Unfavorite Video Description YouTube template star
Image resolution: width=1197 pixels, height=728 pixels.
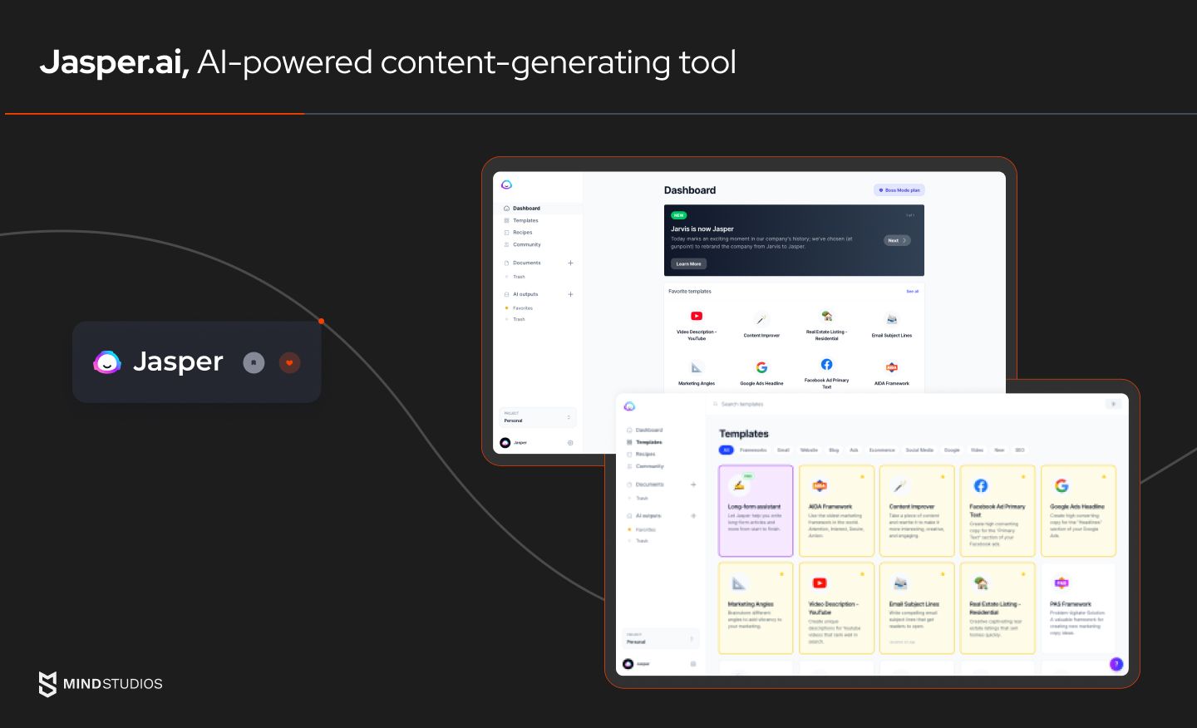(x=862, y=574)
